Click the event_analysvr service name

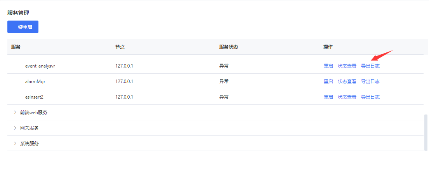(x=40, y=66)
